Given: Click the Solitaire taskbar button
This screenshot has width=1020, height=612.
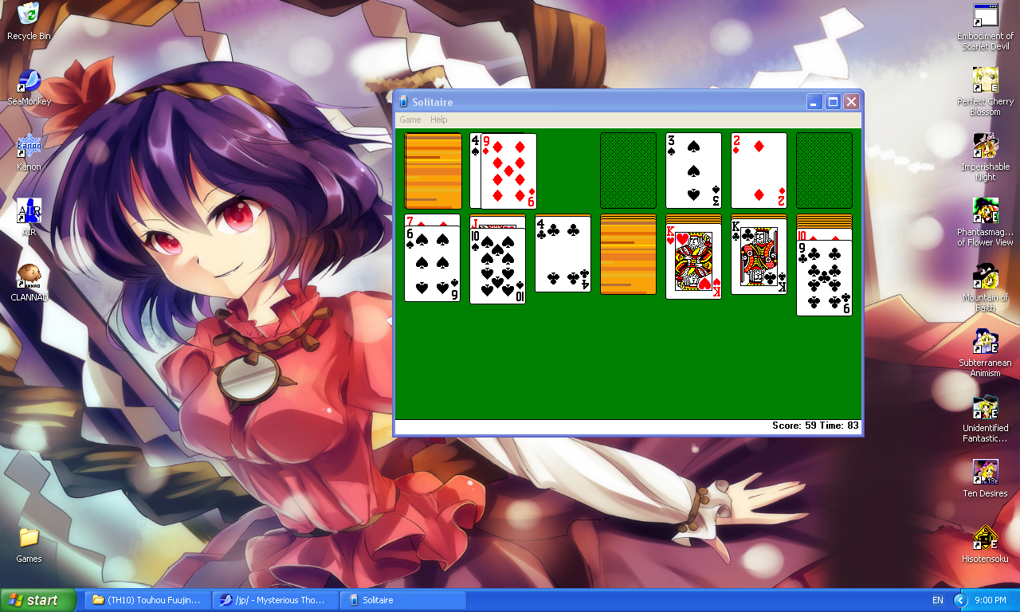Looking at the screenshot, I should (403, 600).
